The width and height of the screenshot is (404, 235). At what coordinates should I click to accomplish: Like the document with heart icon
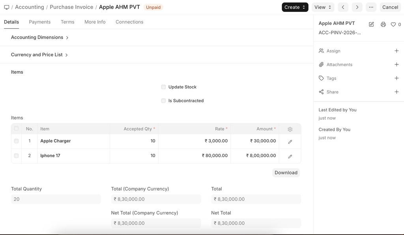(x=393, y=24)
